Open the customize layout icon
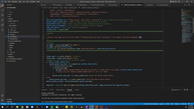Image resolution: width=194 pixels, height=109 pixels. (x=179, y=2)
